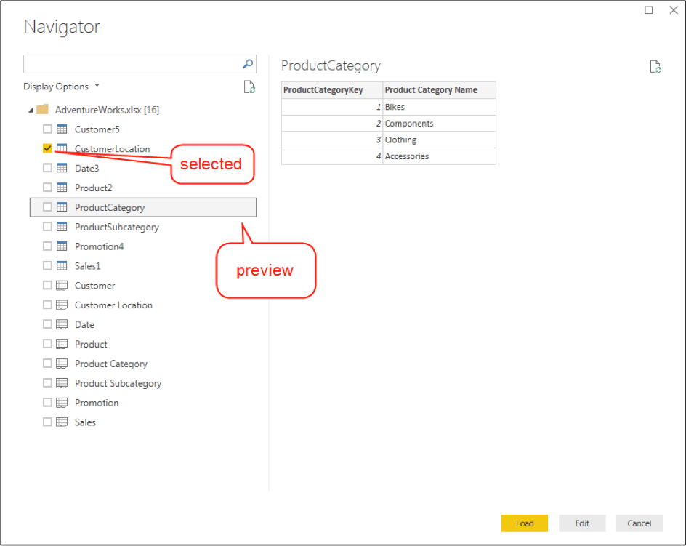The image size is (686, 546).
Task: Check the Date sheet checkbox
Action: click(x=47, y=324)
